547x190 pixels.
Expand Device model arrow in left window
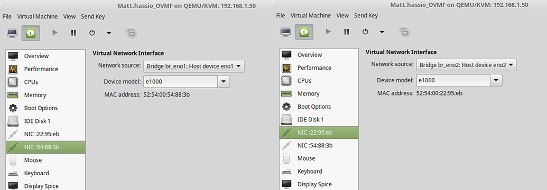coord(224,82)
